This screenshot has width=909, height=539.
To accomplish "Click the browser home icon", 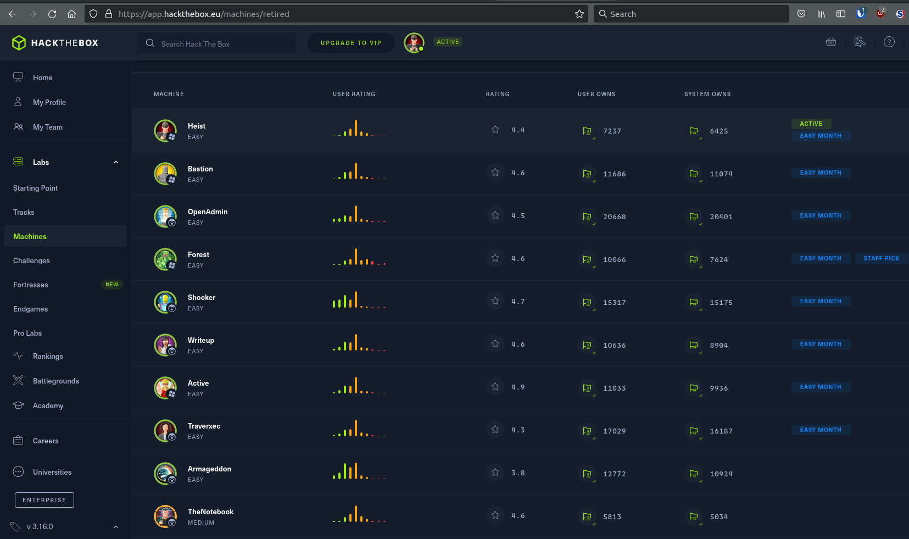I will pyautogui.click(x=71, y=14).
